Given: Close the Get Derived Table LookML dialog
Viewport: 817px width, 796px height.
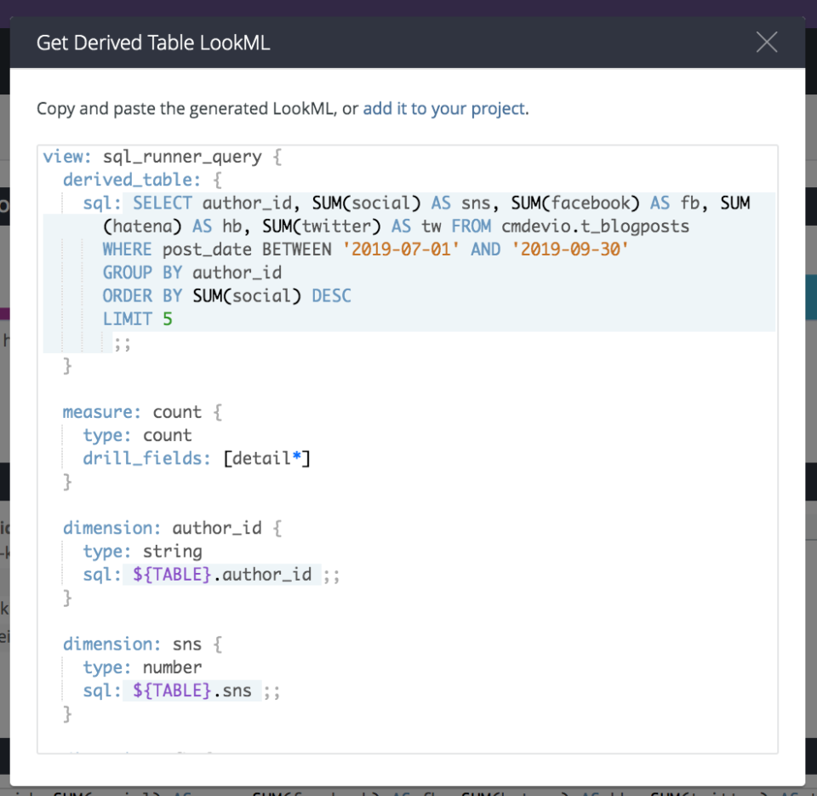Looking at the screenshot, I should 766,42.
